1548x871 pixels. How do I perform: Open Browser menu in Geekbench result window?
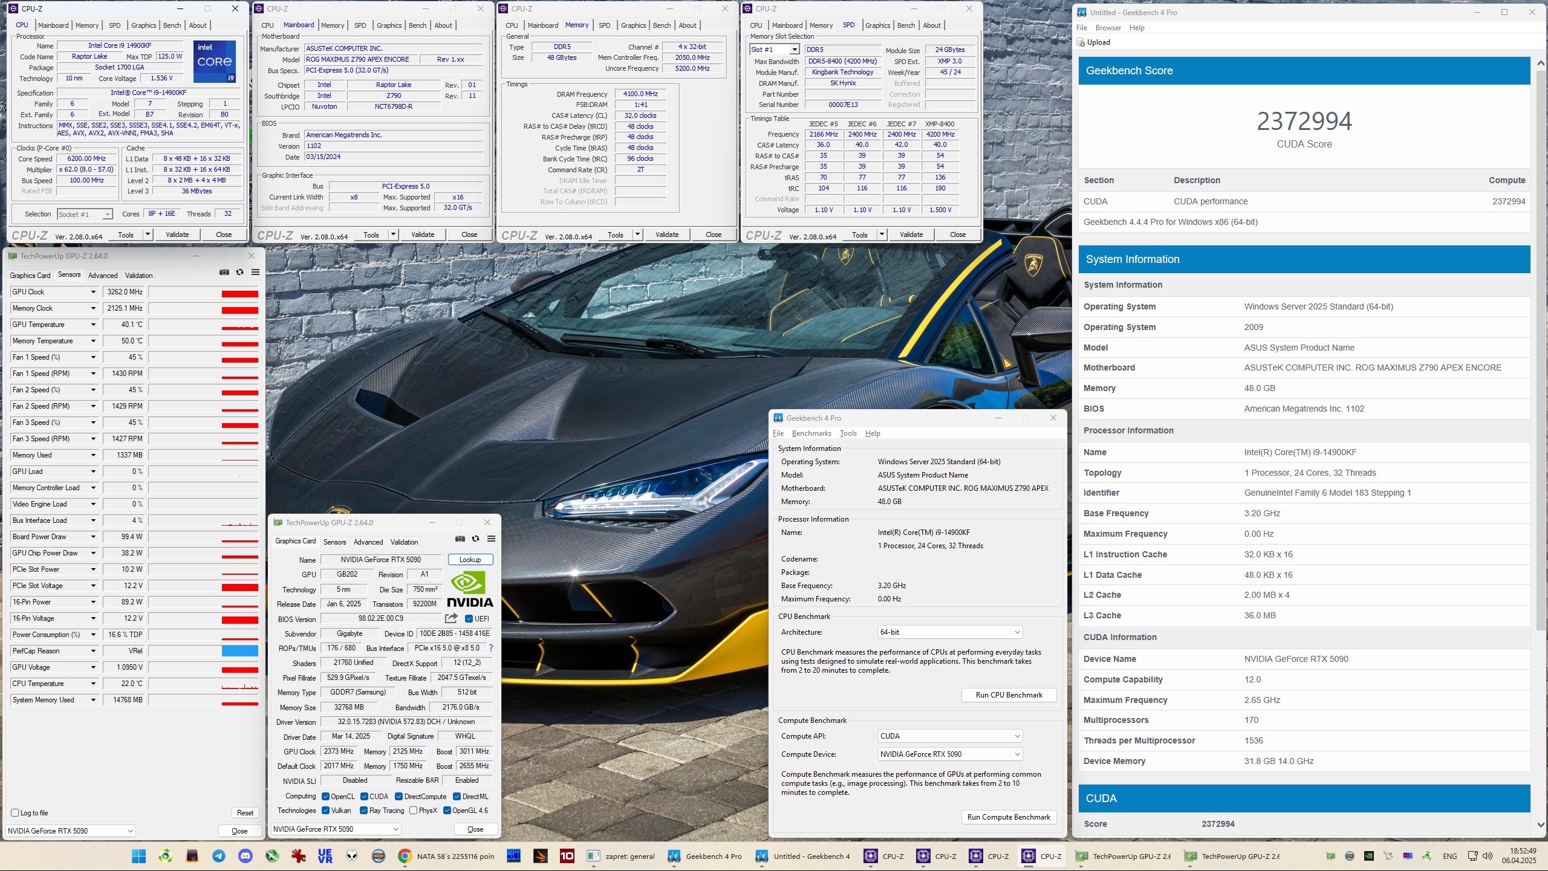pos(1108,28)
